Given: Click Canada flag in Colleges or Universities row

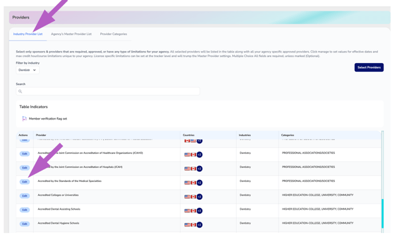Looking at the screenshot, I should 194,197.
